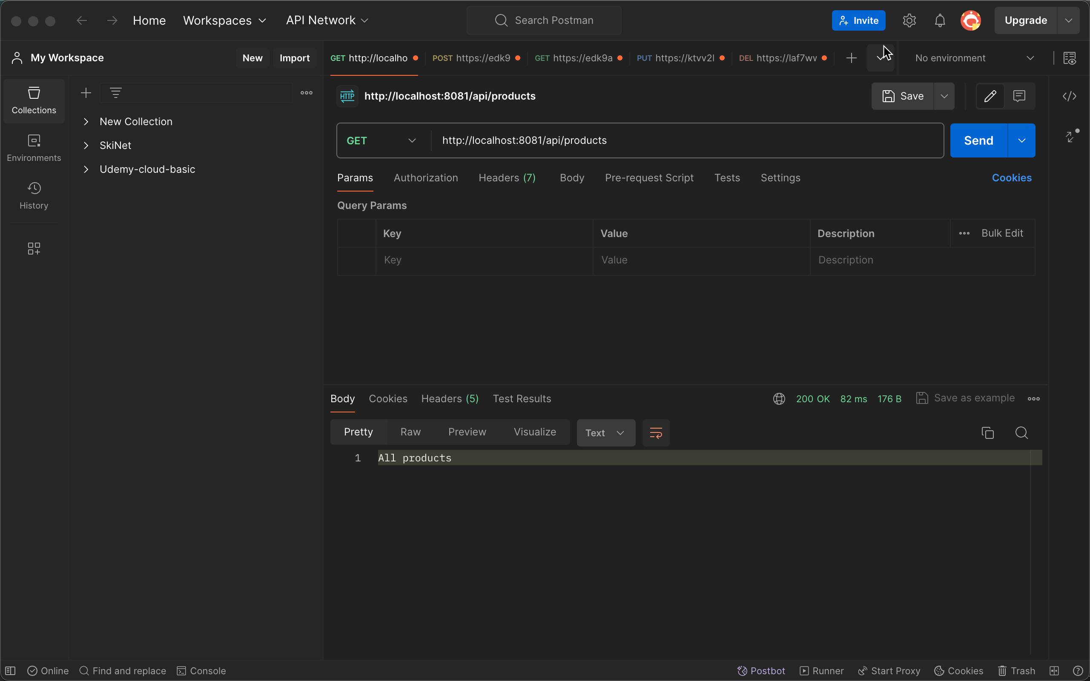
Task: Open the Text response format dropdown
Action: click(606, 433)
